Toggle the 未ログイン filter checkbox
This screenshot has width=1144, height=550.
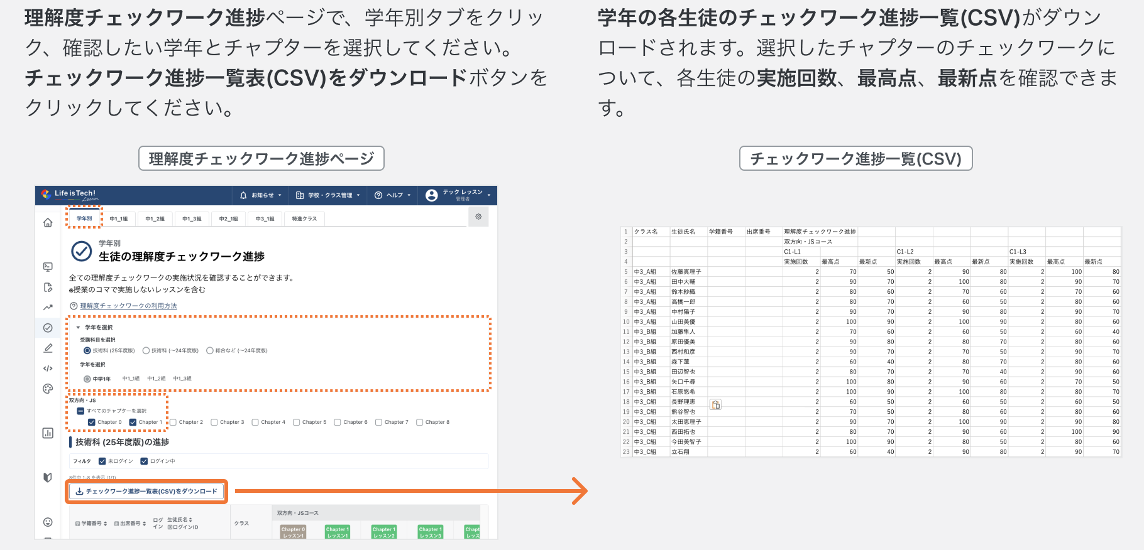[102, 461]
